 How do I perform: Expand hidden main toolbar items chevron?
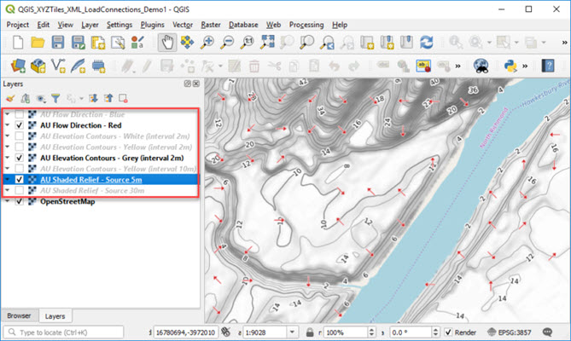[x=564, y=43]
